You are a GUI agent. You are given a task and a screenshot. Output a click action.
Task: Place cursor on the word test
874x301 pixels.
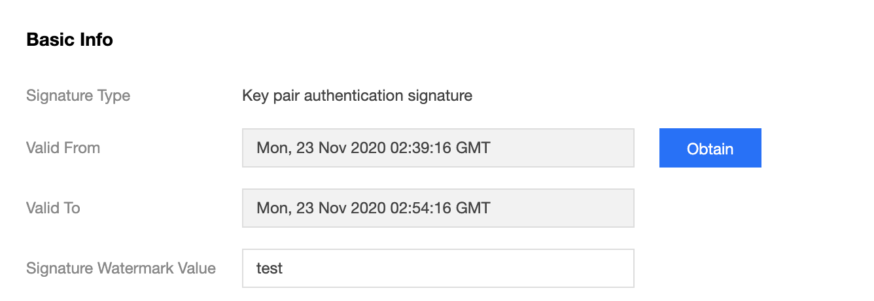[x=270, y=268]
